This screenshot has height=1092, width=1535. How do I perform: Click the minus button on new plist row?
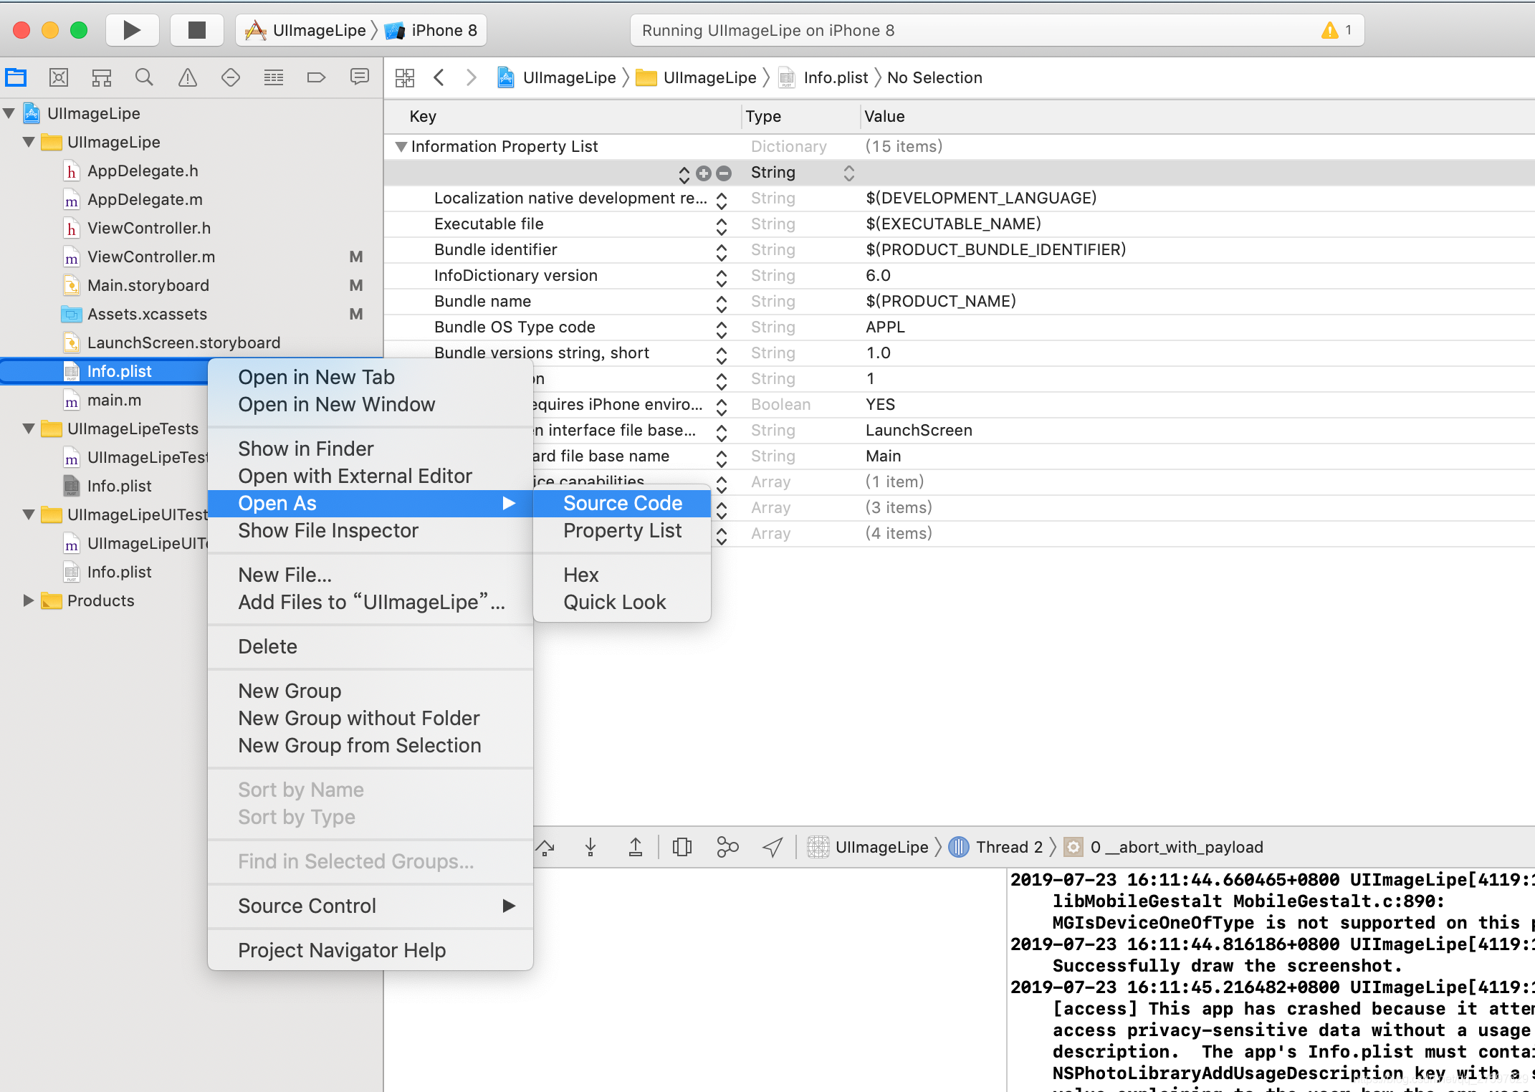click(x=724, y=173)
